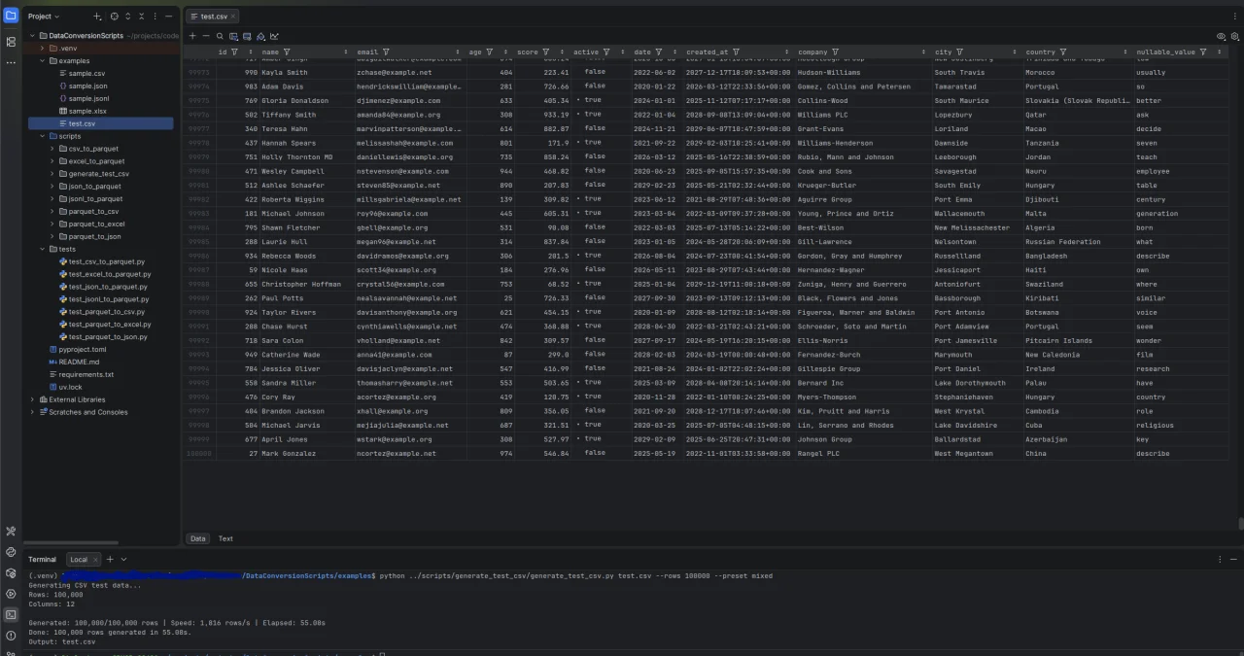This screenshot has width=1244, height=656.
Task: Hide the Project panel with minimize icon
Action: coord(169,17)
